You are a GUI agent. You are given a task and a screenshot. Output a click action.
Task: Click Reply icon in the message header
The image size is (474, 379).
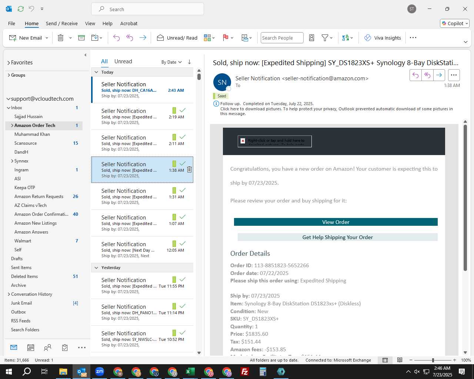[x=415, y=75]
